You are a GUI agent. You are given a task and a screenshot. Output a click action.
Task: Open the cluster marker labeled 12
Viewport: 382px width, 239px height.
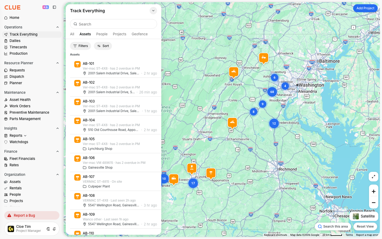tap(274, 123)
